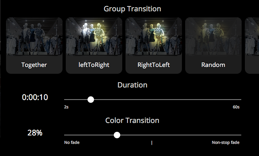259x156 pixels.
Task: Click the Duration slider handle
Action: 91,100
